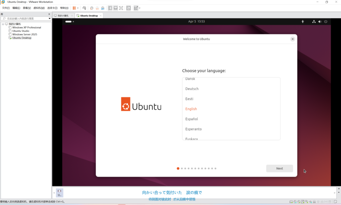Click the sound card device icon in status bar
The height and width of the screenshot is (205, 341).
point(311,202)
